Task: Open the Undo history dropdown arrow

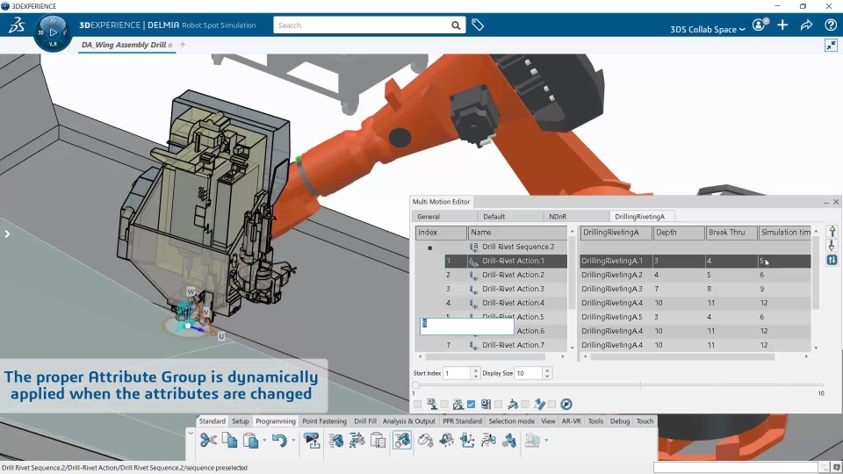Action: (293, 441)
